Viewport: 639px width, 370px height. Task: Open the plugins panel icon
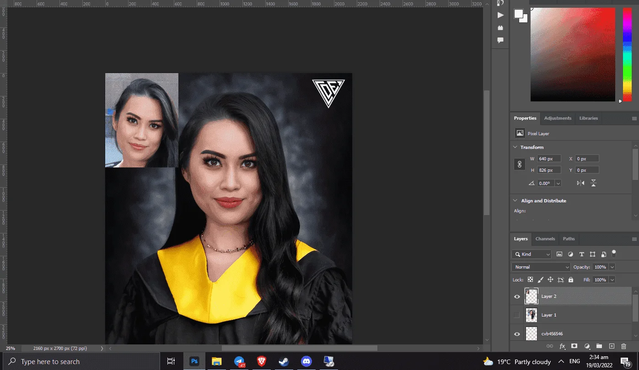pyautogui.click(x=500, y=28)
